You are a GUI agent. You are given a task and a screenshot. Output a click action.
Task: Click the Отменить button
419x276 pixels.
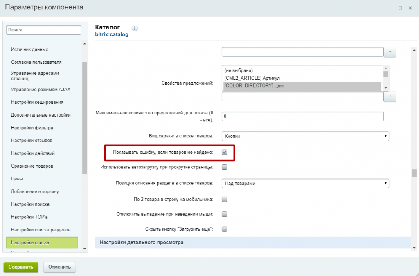pos(59,267)
